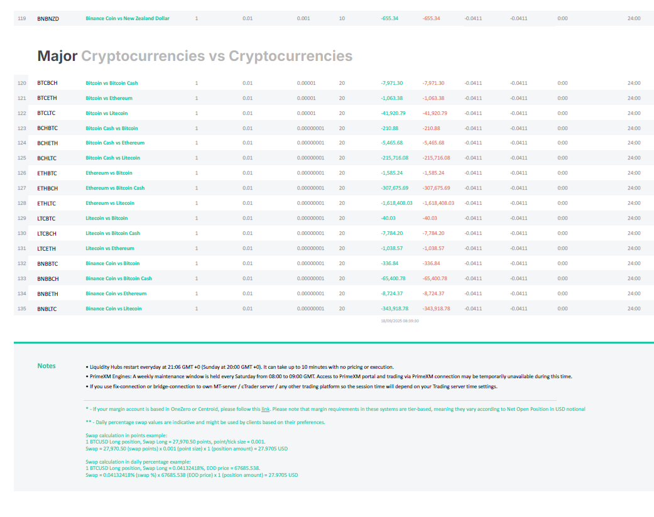Click the BNBNZD symbol in row 119
Viewport: 654px width, 517px height.
pos(48,19)
